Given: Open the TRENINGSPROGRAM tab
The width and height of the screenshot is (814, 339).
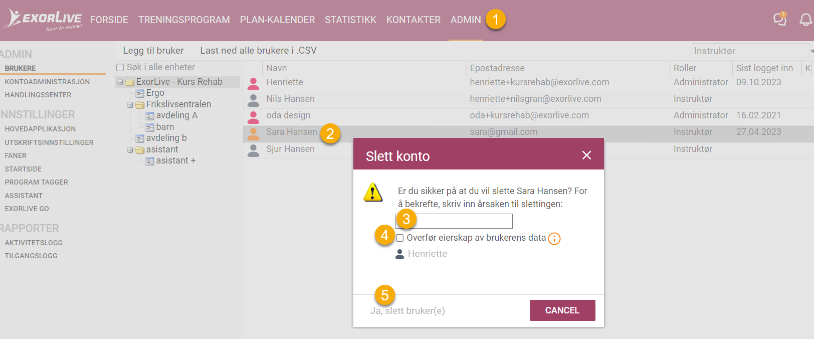Looking at the screenshot, I should pyautogui.click(x=184, y=20).
